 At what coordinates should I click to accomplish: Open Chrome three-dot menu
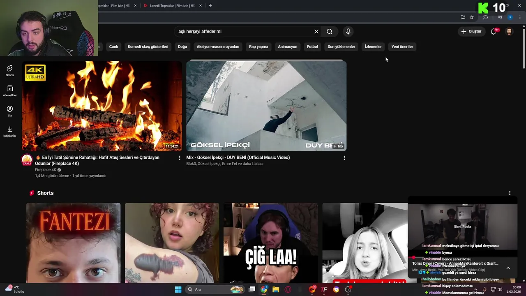(x=520, y=17)
